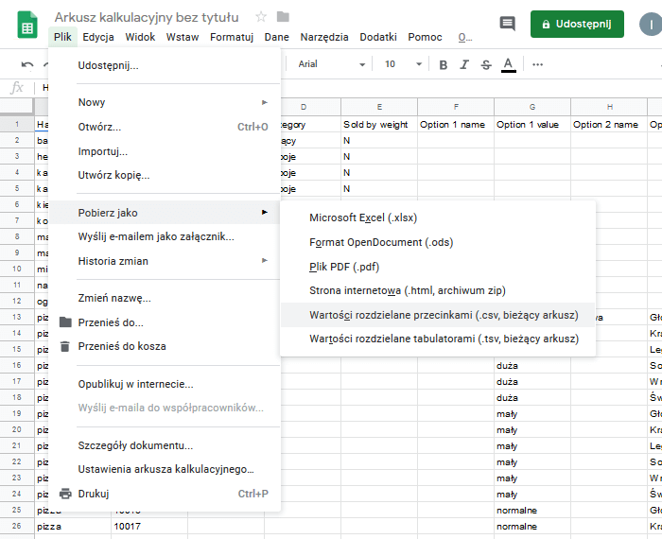Rename the title Arkusz kalkulacyjny bez tytułu
The width and height of the screenshot is (662, 539).
tap(147, 17)
